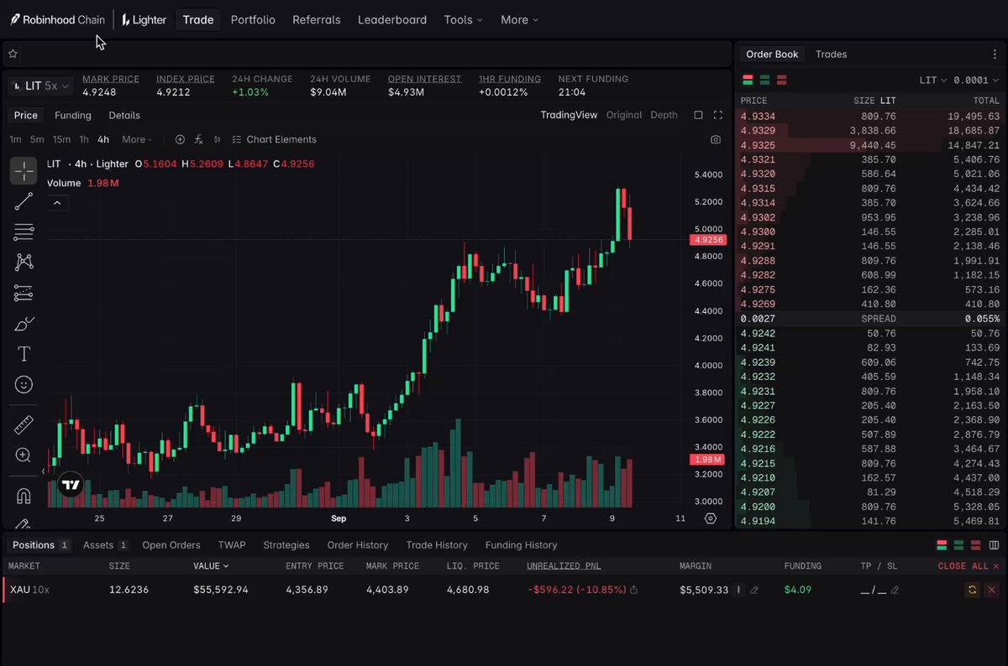The image size is (1008, 666).
Task: Maximize the chart panel square icon
Action: (x=698, y=115)
